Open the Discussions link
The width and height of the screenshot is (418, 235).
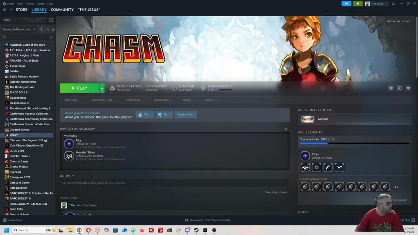161,100
